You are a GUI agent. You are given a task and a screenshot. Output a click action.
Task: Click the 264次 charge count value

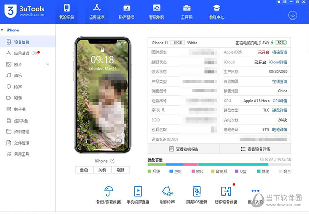283,120
